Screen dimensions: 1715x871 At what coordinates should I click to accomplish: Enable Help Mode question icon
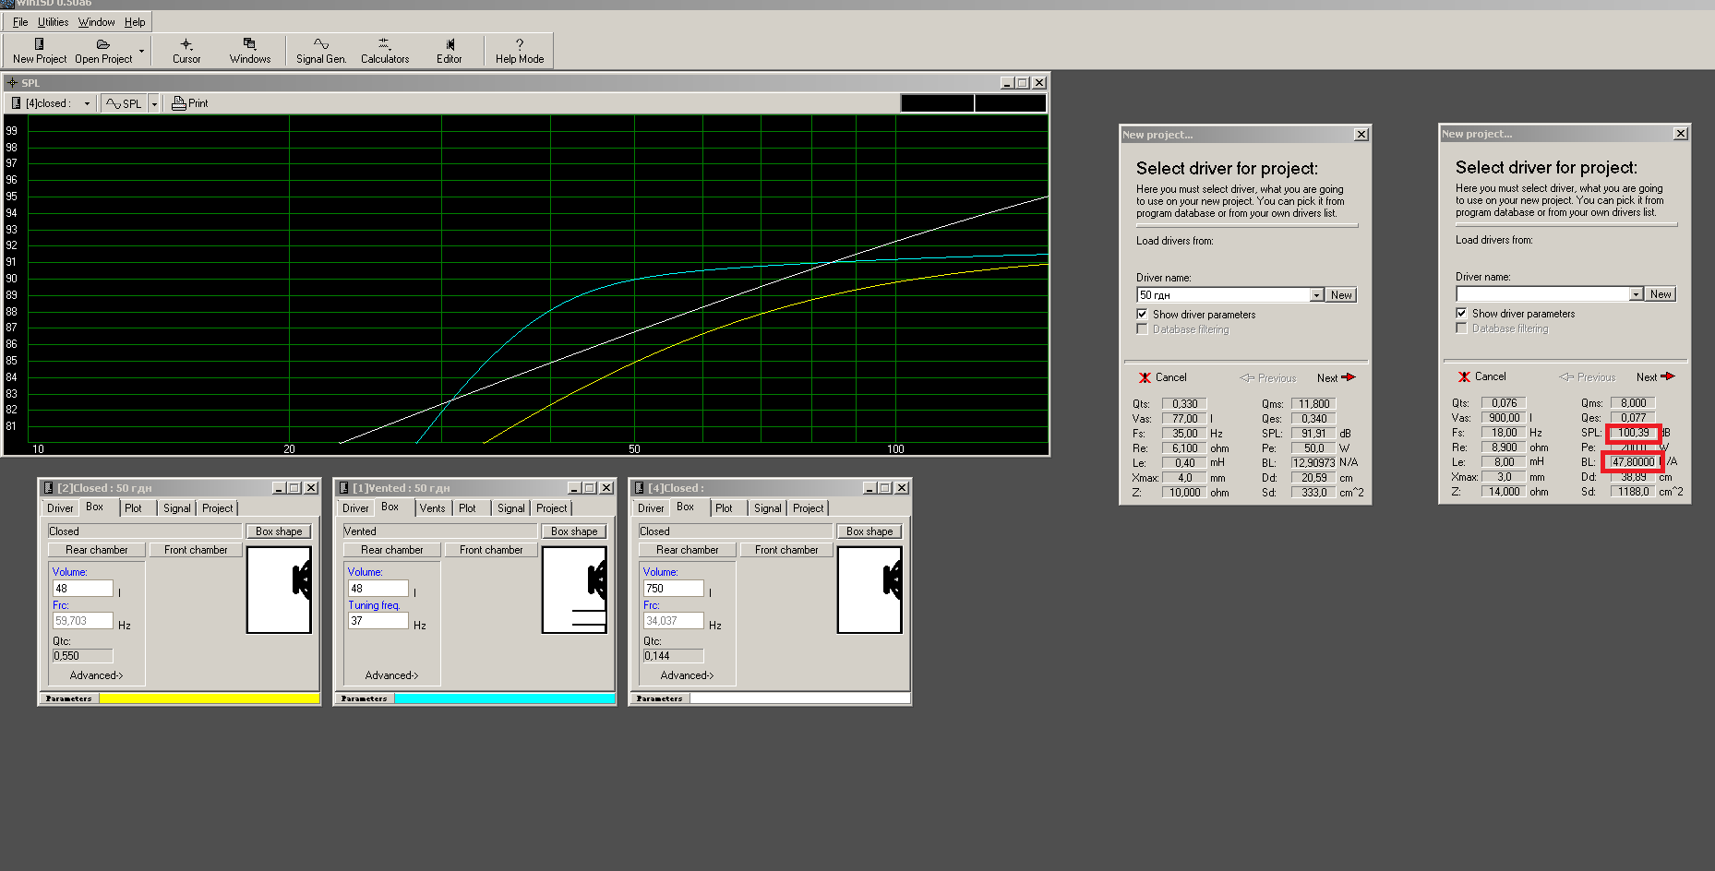pyautogui.click(x=520, y=44)
